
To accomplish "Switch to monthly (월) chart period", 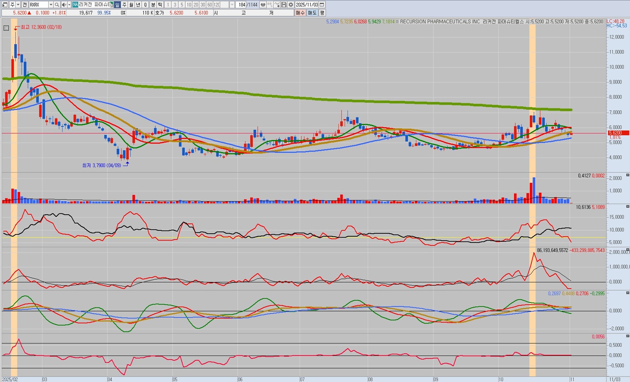I will [x=131, y=5].
